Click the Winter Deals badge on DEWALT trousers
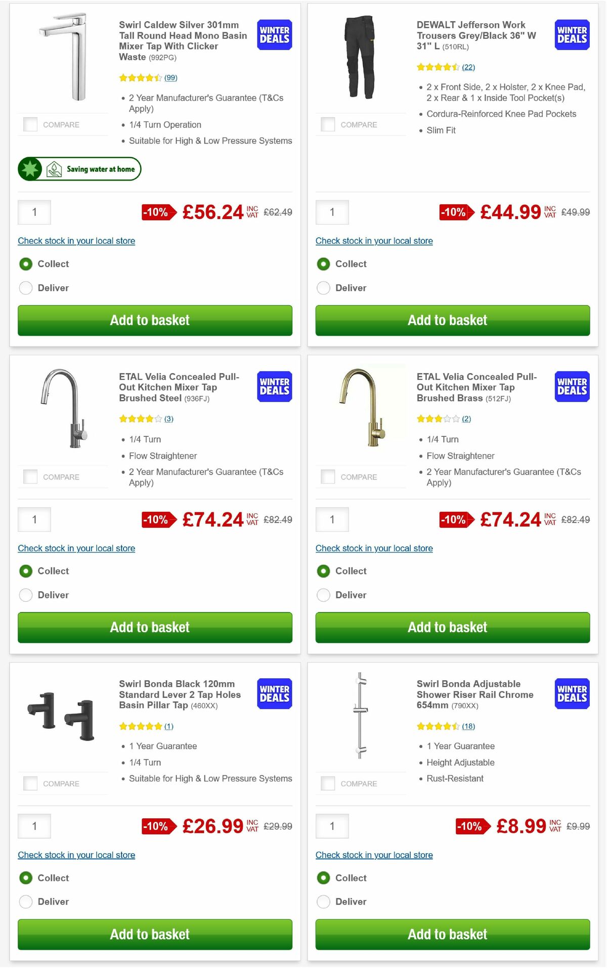607x968 pixels. tap(572, 35)
